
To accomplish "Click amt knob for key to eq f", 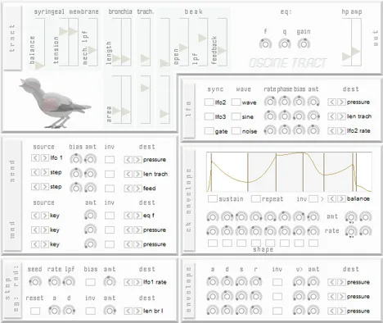I will click(90, 216).
